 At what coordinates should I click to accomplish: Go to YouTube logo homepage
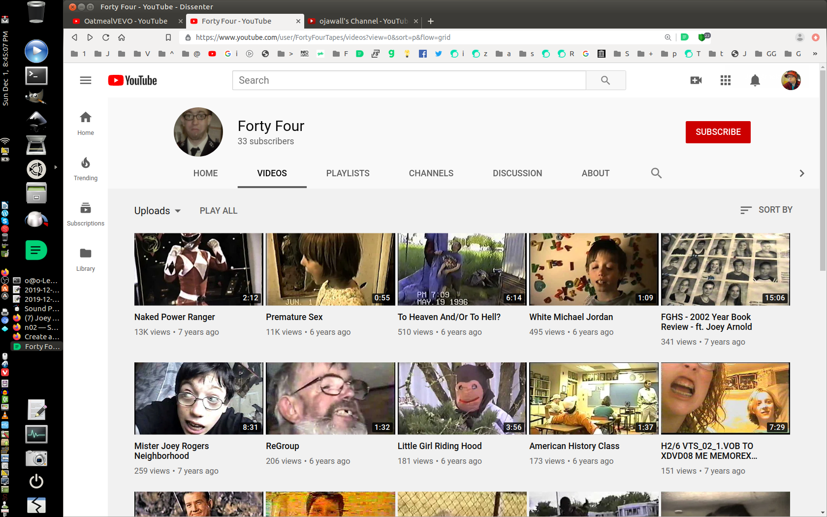[132, 80]
